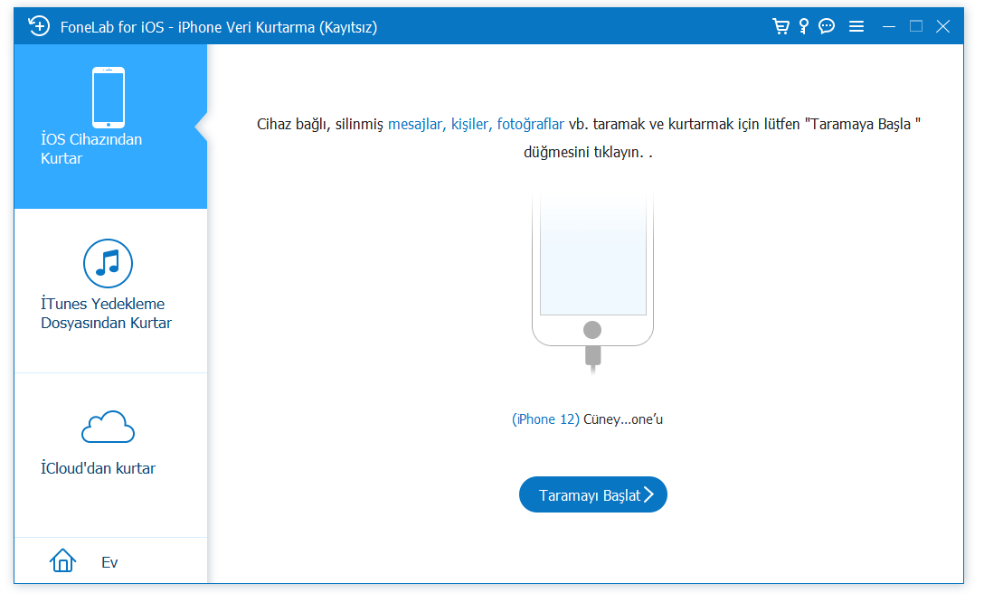984x602 pixels.
Task: Open the shopping cart purchase icon
Action: (781, 26)
